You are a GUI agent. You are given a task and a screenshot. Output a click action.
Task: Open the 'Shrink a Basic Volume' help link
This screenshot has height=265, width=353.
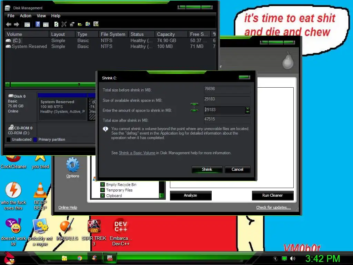coord(137,153)
